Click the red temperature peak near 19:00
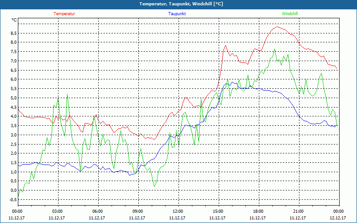The width and height of the screenshot is (357, 223). coord(277,27)
